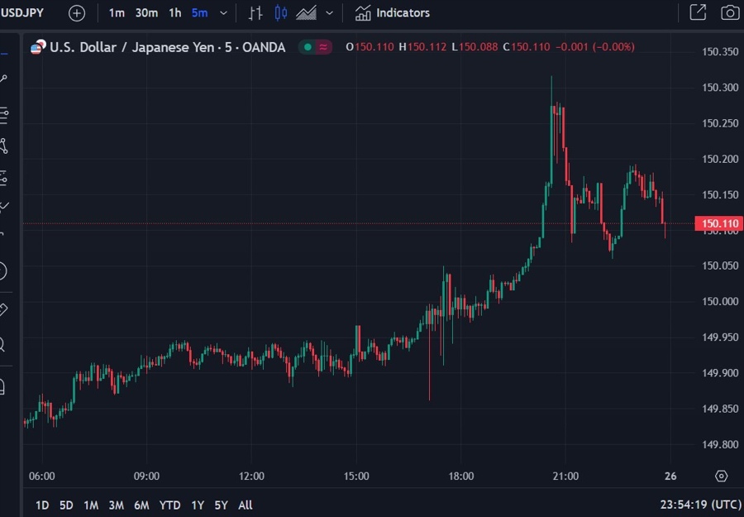Open the timezone selector showing UTC time
Viewport: 744px width, 517px height.
tap(700, 505)
